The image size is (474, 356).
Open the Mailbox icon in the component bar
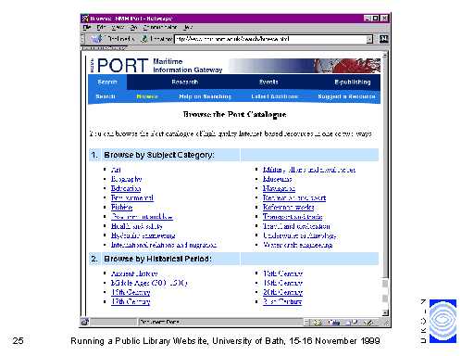click(334, 323)
